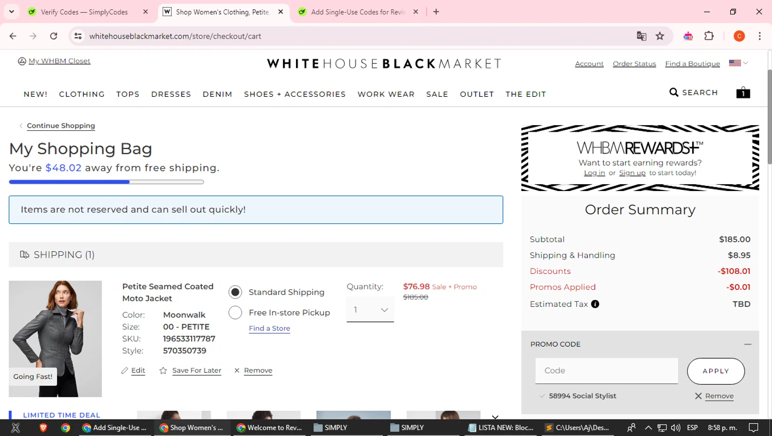Open country flag selector dropdown
The height and width of the screenshot is (436, 772).
coord(739,63)
